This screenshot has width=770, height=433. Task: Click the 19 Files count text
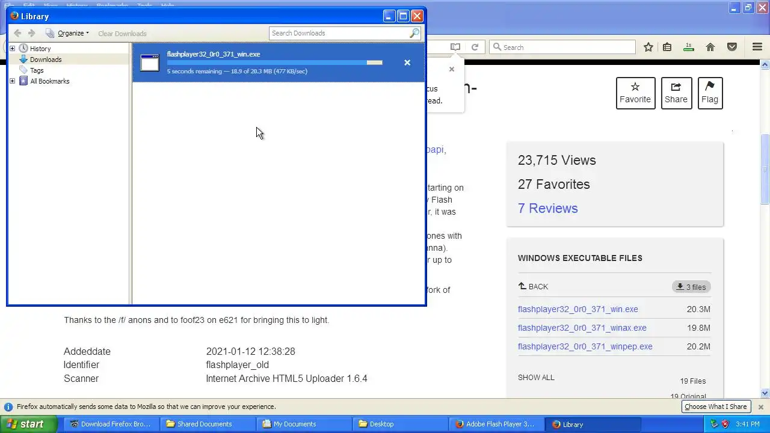pyautogui.click(x=693, y=381)
